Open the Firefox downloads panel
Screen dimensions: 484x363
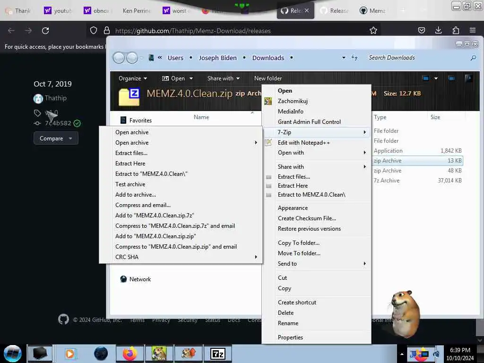438,30
